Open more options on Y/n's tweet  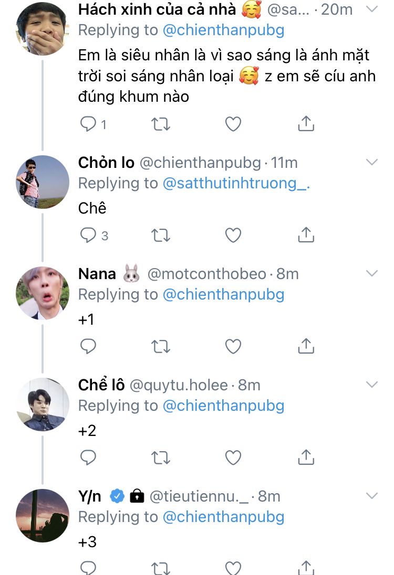[x=371, y=495]
